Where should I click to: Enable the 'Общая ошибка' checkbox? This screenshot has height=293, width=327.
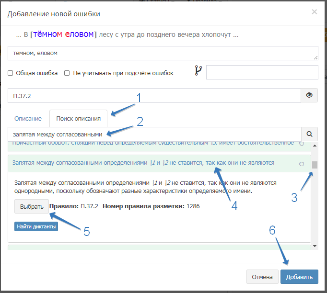(x=11, y=73)
